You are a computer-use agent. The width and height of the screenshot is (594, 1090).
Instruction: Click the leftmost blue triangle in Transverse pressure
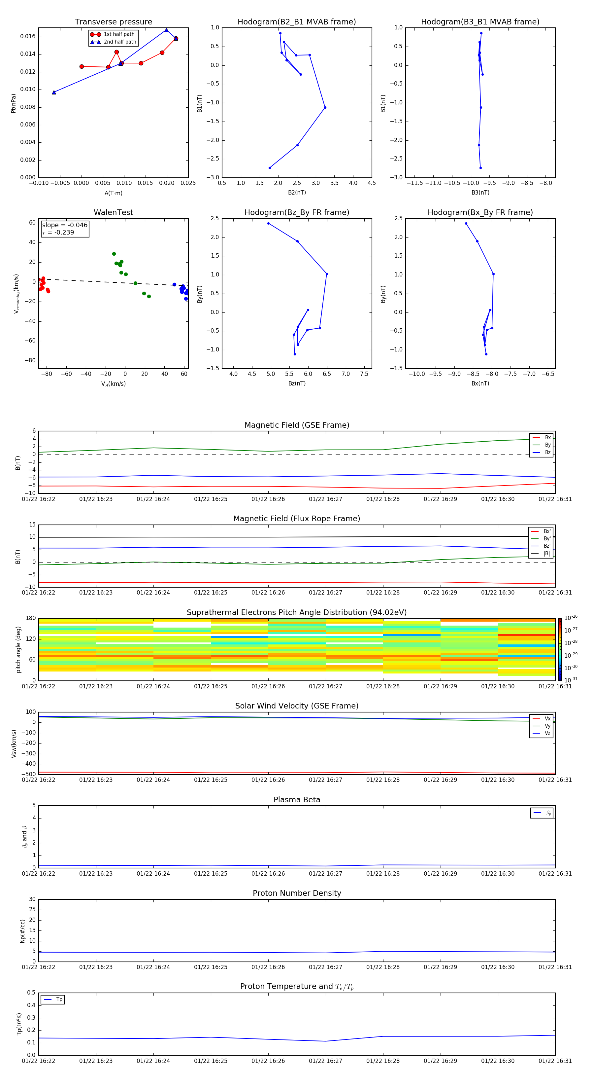coord(54,92)
